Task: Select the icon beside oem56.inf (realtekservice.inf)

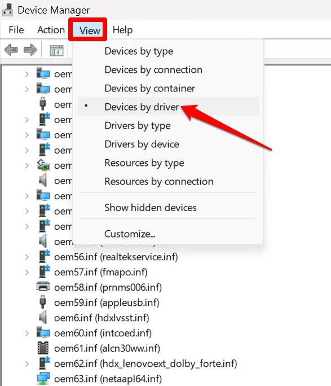Action: coord(44,257)
